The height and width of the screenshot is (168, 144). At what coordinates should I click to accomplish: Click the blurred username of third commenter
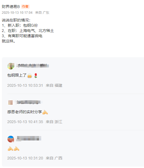(29, 138)
